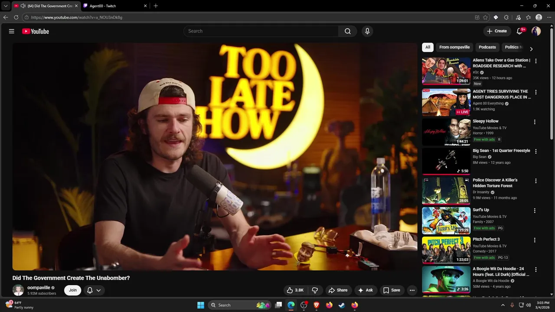Image resolution: width=555 pixels, height=312 pixels.
Task: Select the All filter chip
Action: pos(428,47)
